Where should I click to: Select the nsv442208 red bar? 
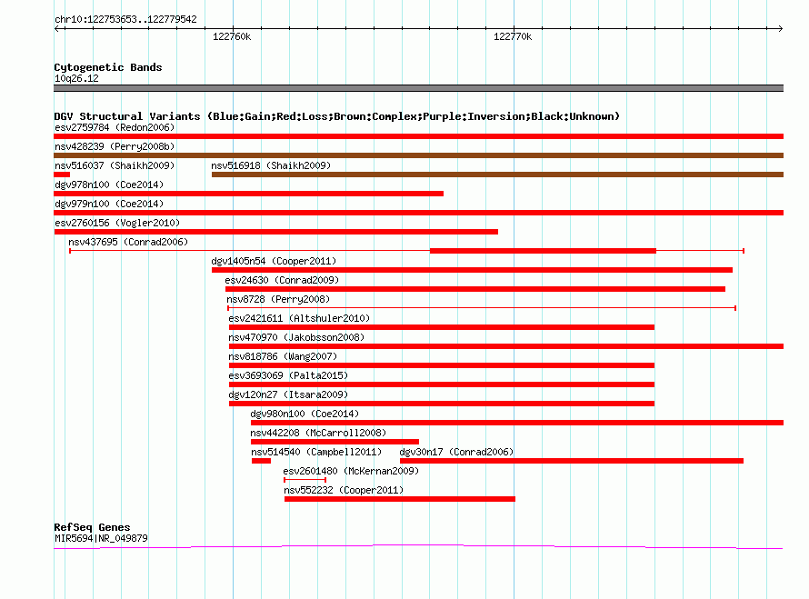click(x=335, y=442)
